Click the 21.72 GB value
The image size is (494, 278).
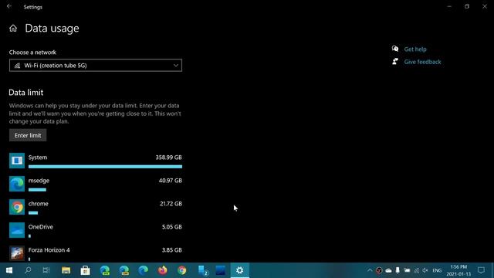[171, 204]
